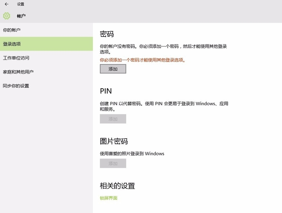Click the greyed-out 添加 button under PIN
The width and height of the screenshot is (282, 213).
(113, 119)
